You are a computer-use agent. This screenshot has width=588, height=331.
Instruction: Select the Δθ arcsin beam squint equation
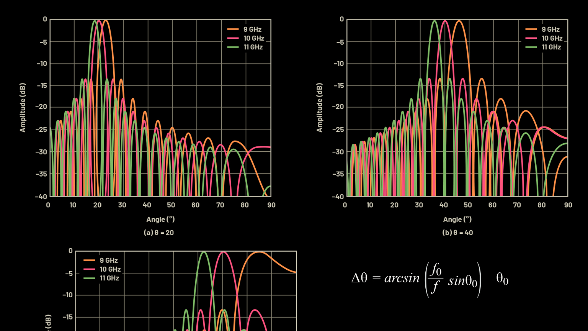(430, 280)
